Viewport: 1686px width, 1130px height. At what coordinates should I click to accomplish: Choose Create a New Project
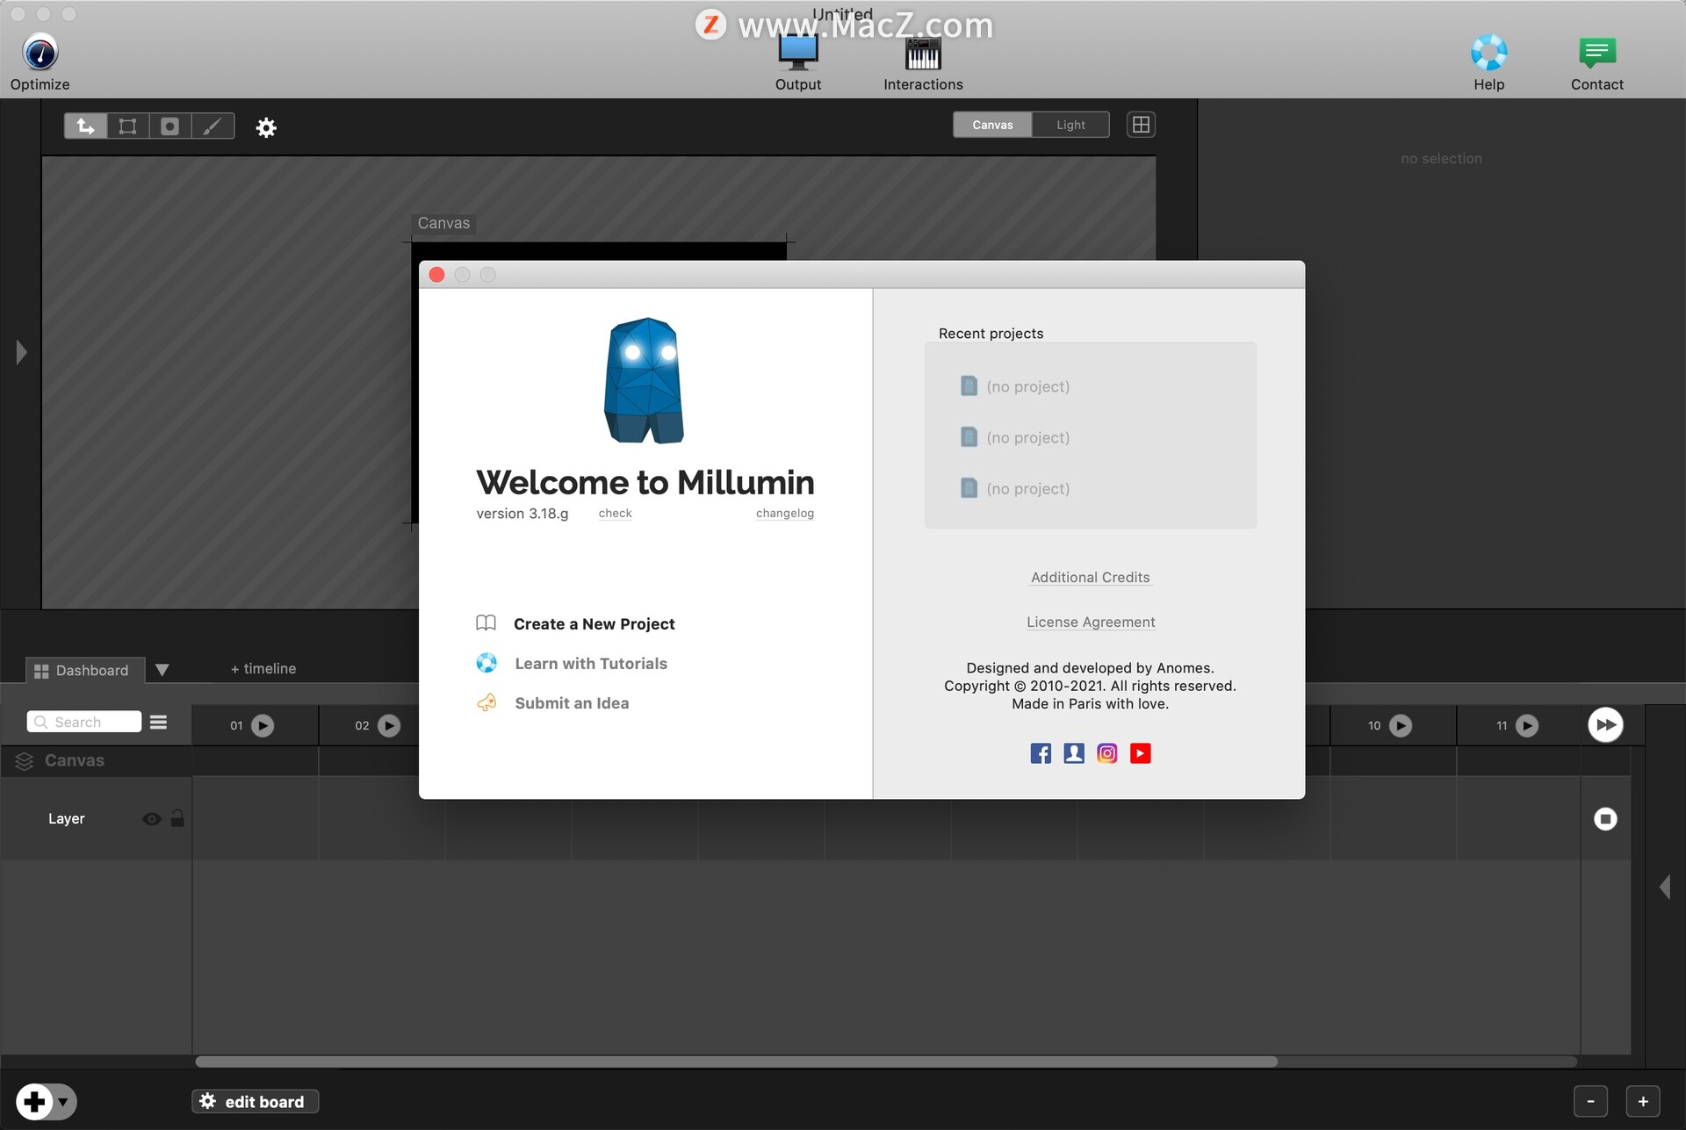(x=594, y=624)
